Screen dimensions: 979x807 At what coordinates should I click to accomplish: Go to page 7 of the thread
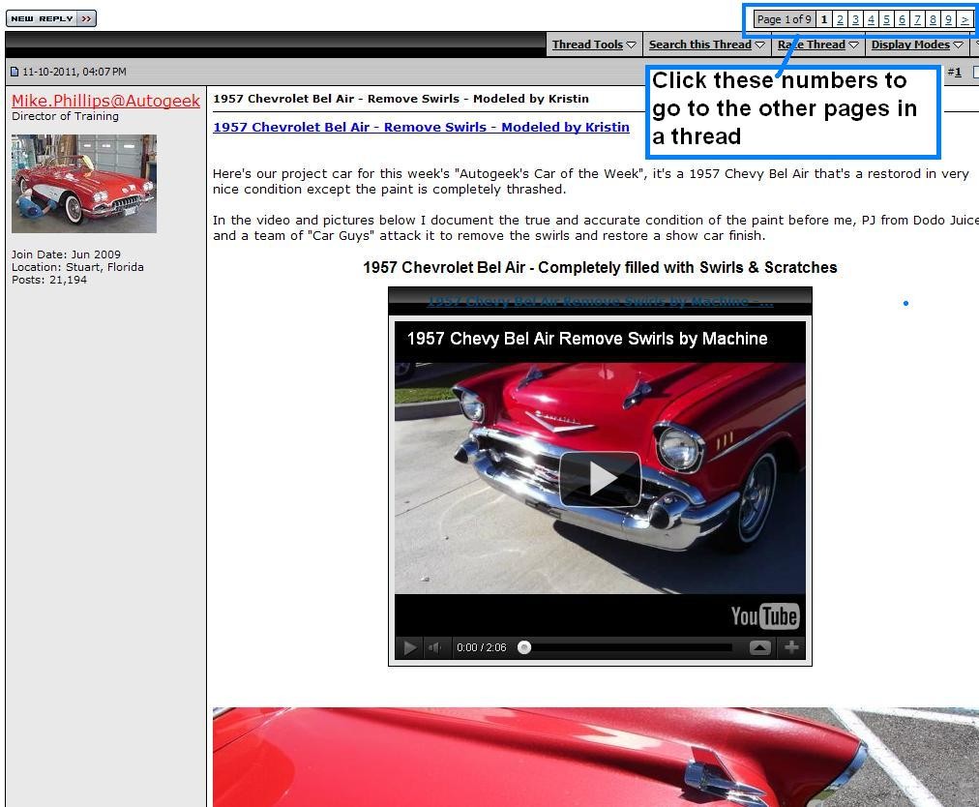click(917, 19)
